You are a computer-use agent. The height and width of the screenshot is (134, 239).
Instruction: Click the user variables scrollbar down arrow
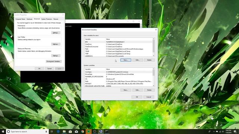pos(153,55)
